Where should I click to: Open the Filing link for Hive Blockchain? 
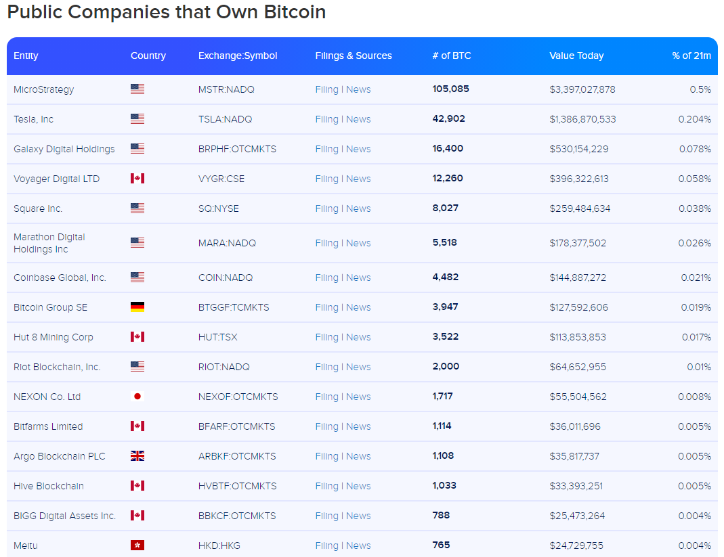pos(326,486)
